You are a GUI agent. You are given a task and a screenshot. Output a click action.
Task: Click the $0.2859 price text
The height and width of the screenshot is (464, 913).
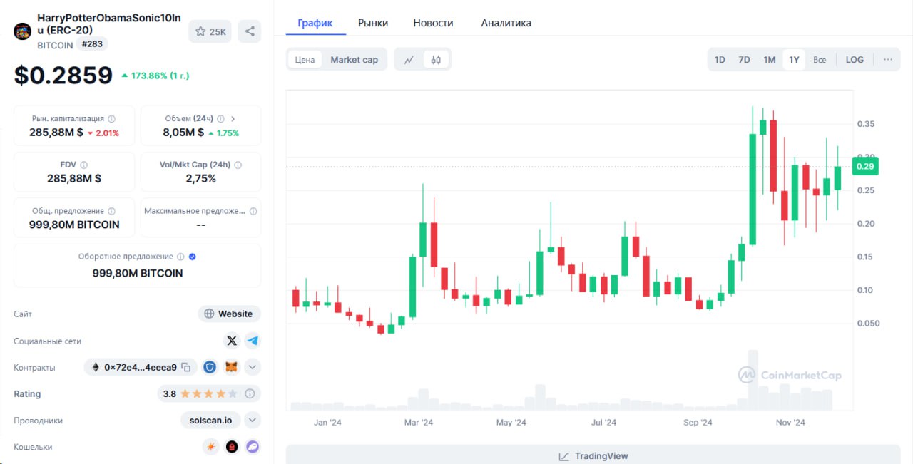(63, 76)
